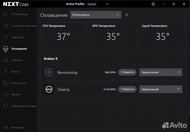This screenshot has height=132, width=190.
Task: Open the Помпа Эффективный mode dropdown
Action: pyautogui.click(x=160, y=89)
